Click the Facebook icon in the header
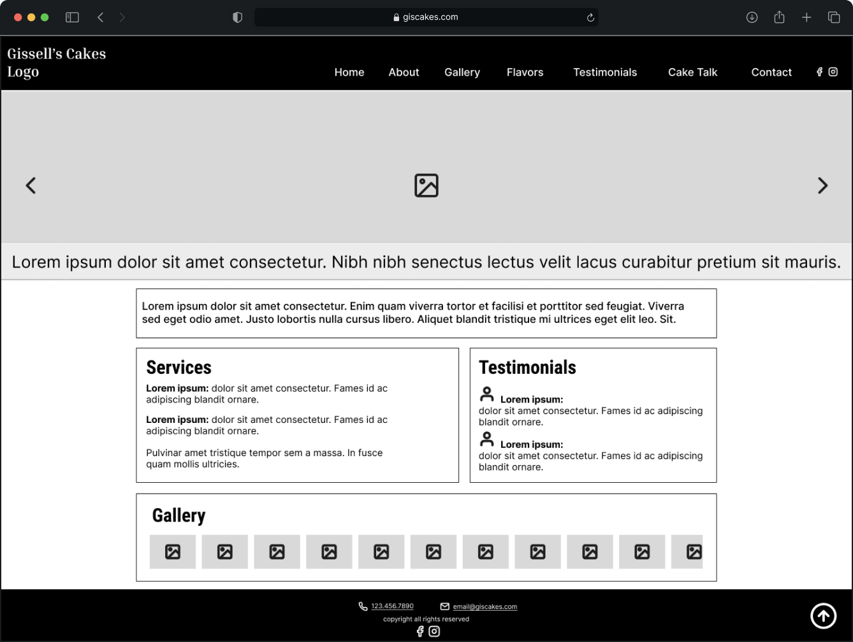This screenshot has width=853, height=642. pyautogui.click(x=819, y=72)
